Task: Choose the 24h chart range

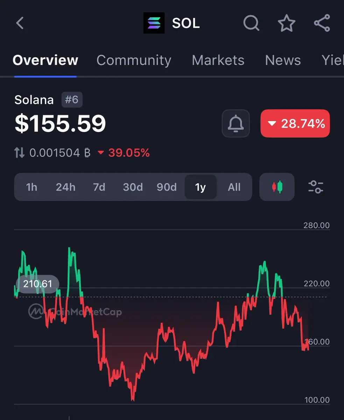Action: pos(65,187)
